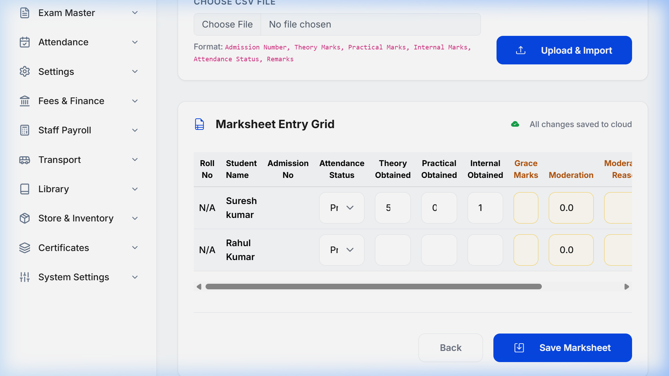Image resolution: width=669 pixels, height=376 pixels.
Task: Click Rahul Kumar's Grace Marks field
Action: pyautogui.click(x=526, y=250)
